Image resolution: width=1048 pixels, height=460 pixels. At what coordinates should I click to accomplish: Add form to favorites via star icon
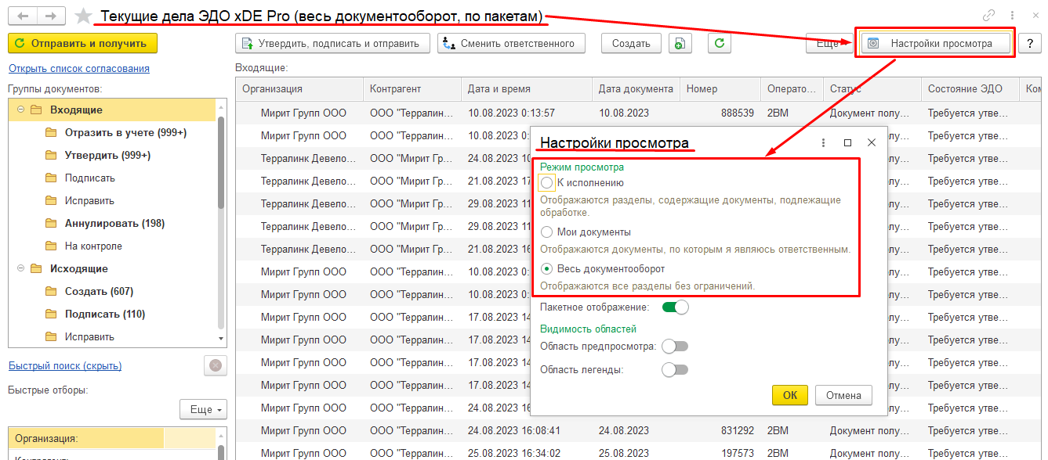82,16
